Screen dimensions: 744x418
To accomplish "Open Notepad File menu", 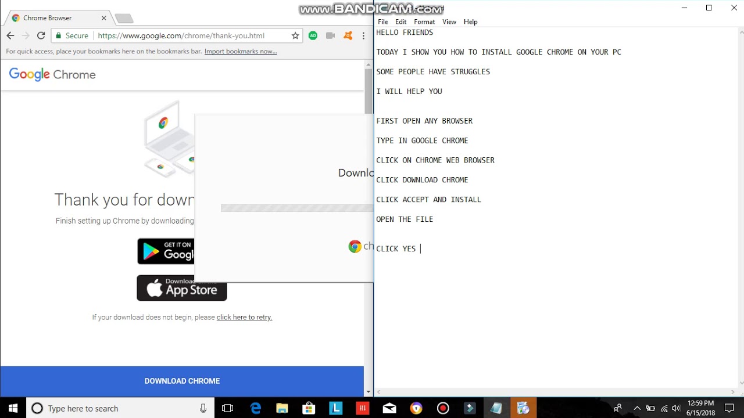I will coord(383,21).
